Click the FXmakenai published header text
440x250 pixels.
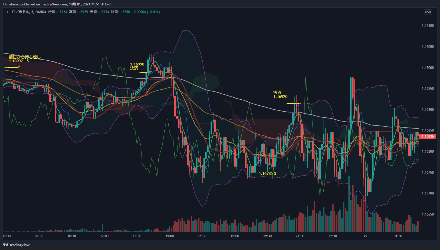click(56, 4)
